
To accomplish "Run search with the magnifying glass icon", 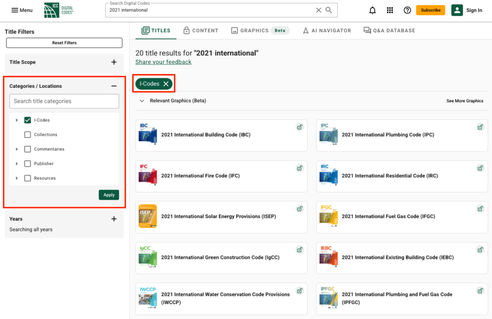I will point(329,10).
